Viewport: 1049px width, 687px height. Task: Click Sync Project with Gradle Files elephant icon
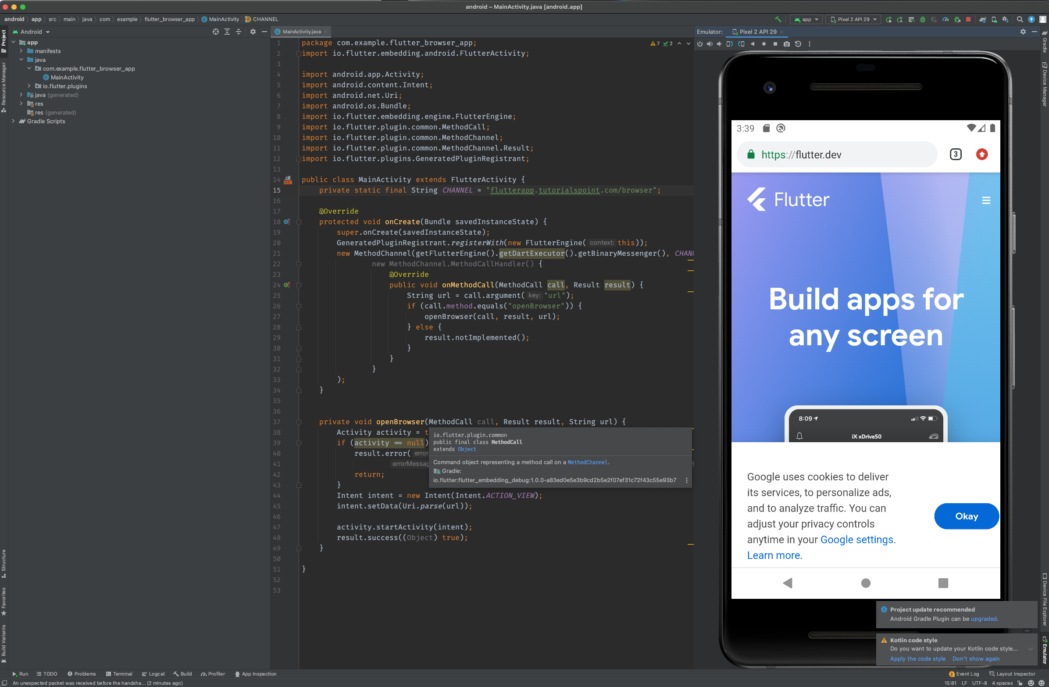tap(982, 19)
